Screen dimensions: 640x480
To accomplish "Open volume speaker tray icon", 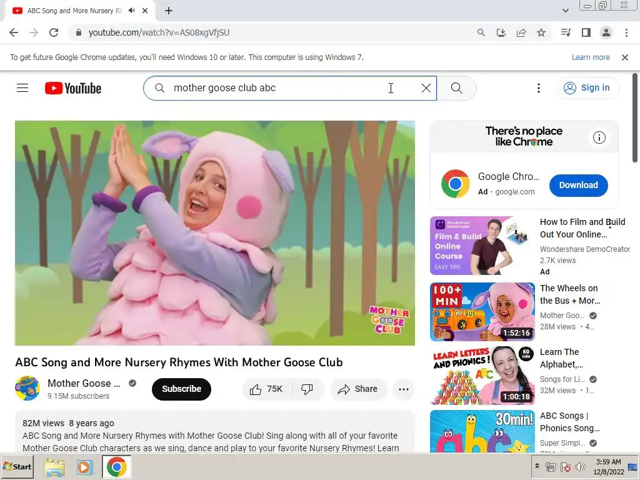I will (579, 466).
